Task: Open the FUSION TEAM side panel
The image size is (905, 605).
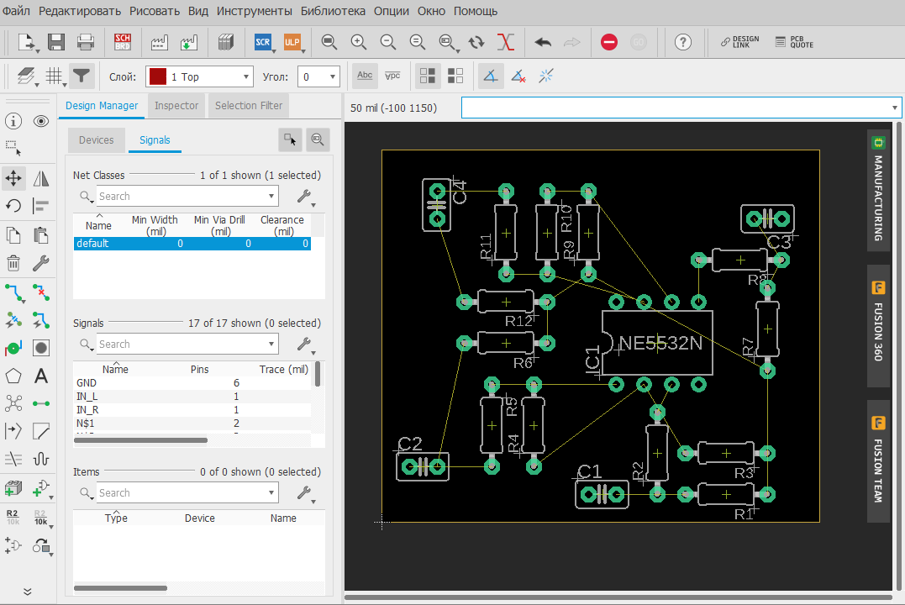Action: tap(878, 461)
